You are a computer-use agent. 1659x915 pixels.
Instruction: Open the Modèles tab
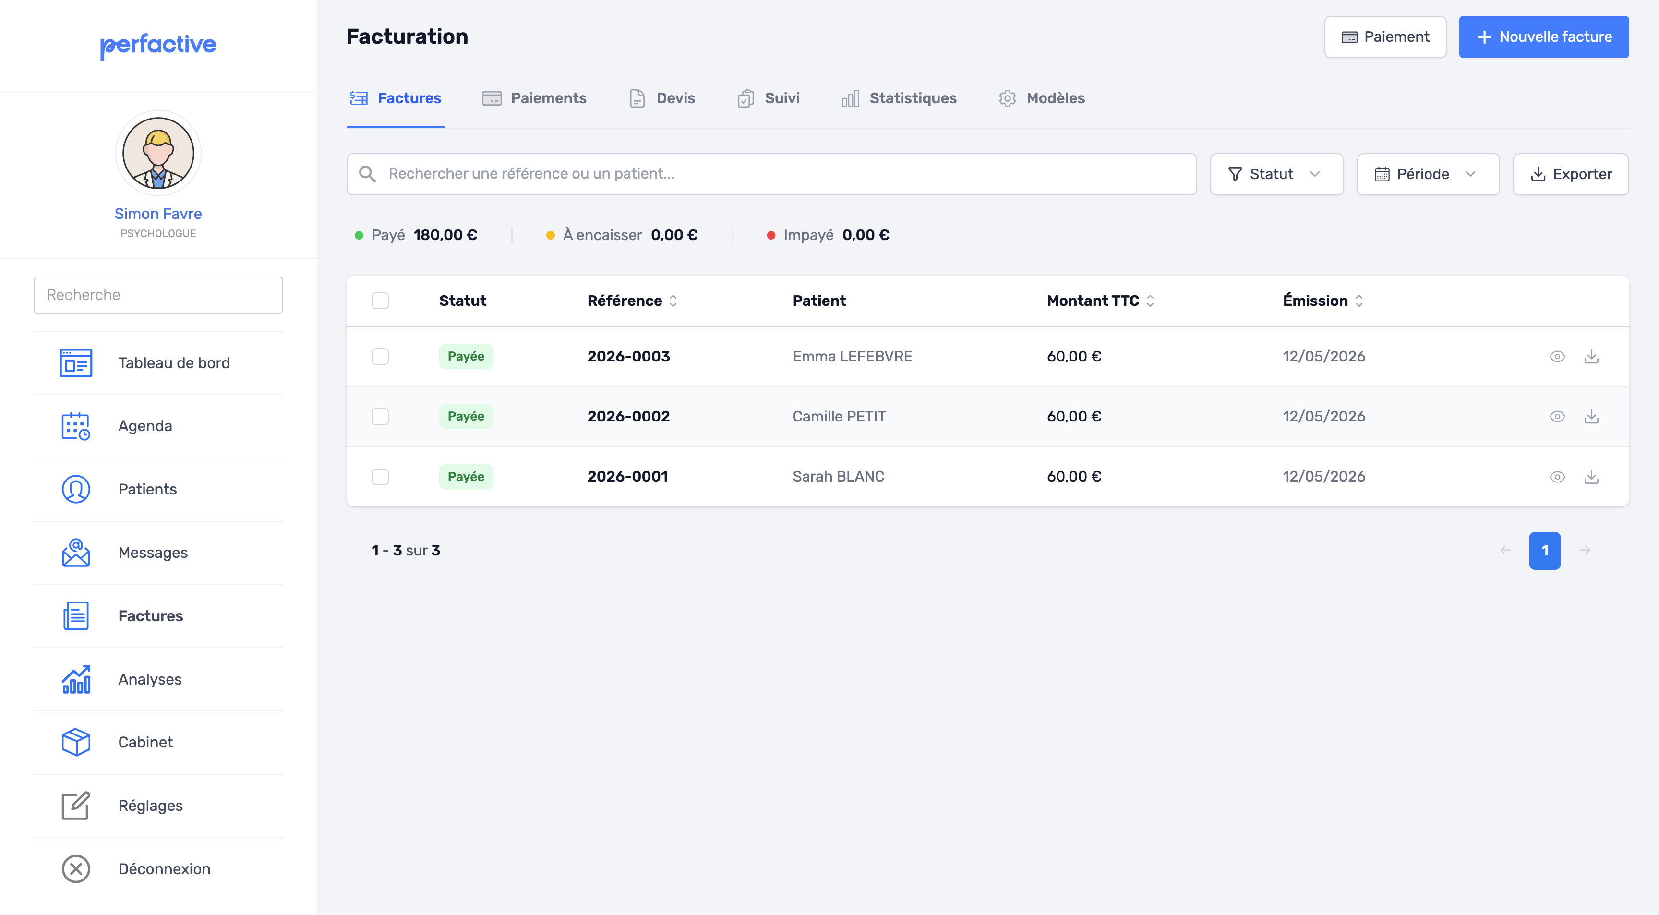pos(1041,98)
